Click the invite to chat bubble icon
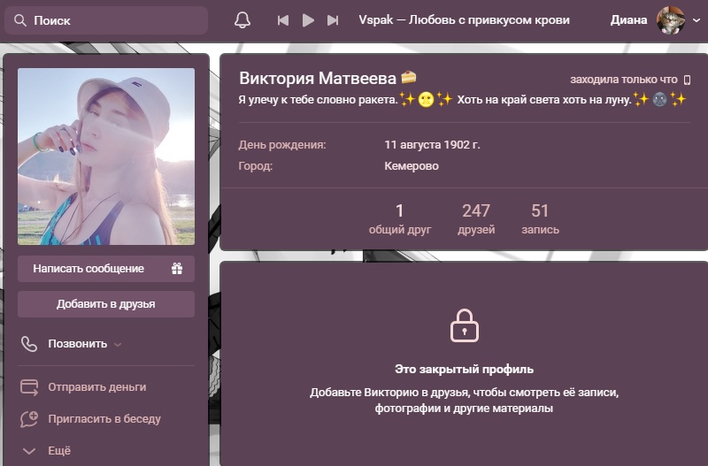Viewport: 708px width, 466px height. [29, 419]
